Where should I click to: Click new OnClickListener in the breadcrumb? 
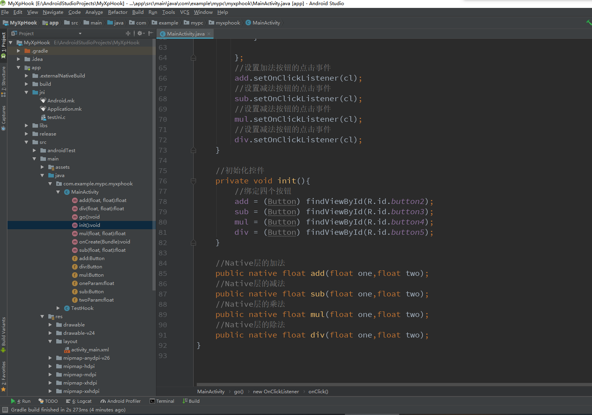coord(276,392)
